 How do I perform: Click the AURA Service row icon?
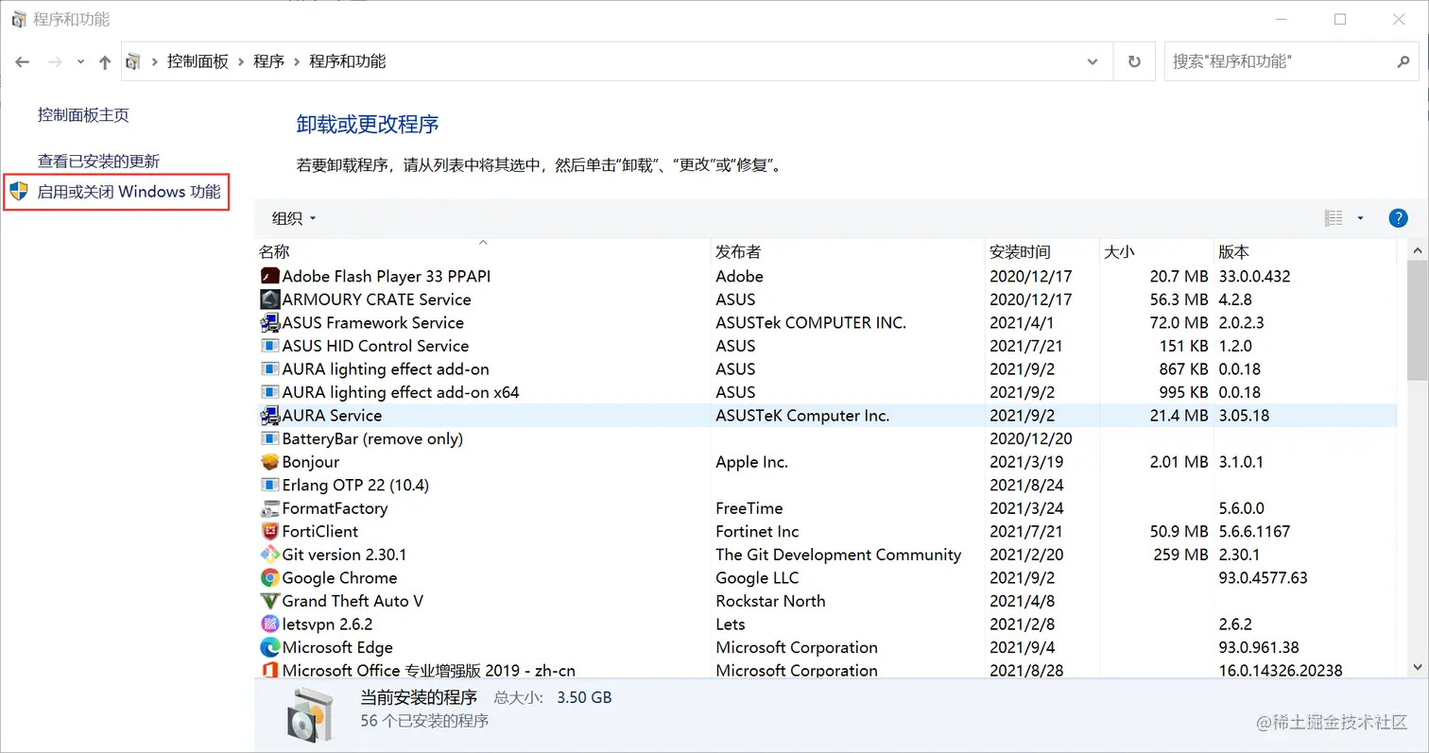click(x=269, y=416)
